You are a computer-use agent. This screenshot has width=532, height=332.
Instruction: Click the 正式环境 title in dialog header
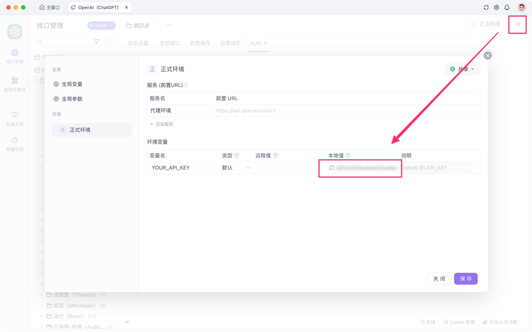172,69
